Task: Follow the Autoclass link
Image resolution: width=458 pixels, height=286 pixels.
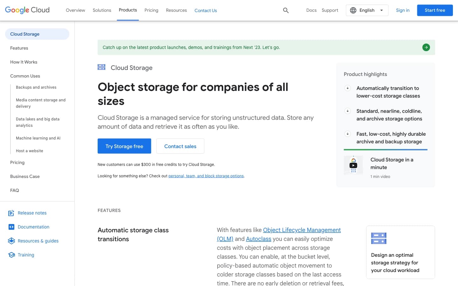Action: (x=259, y=239)
